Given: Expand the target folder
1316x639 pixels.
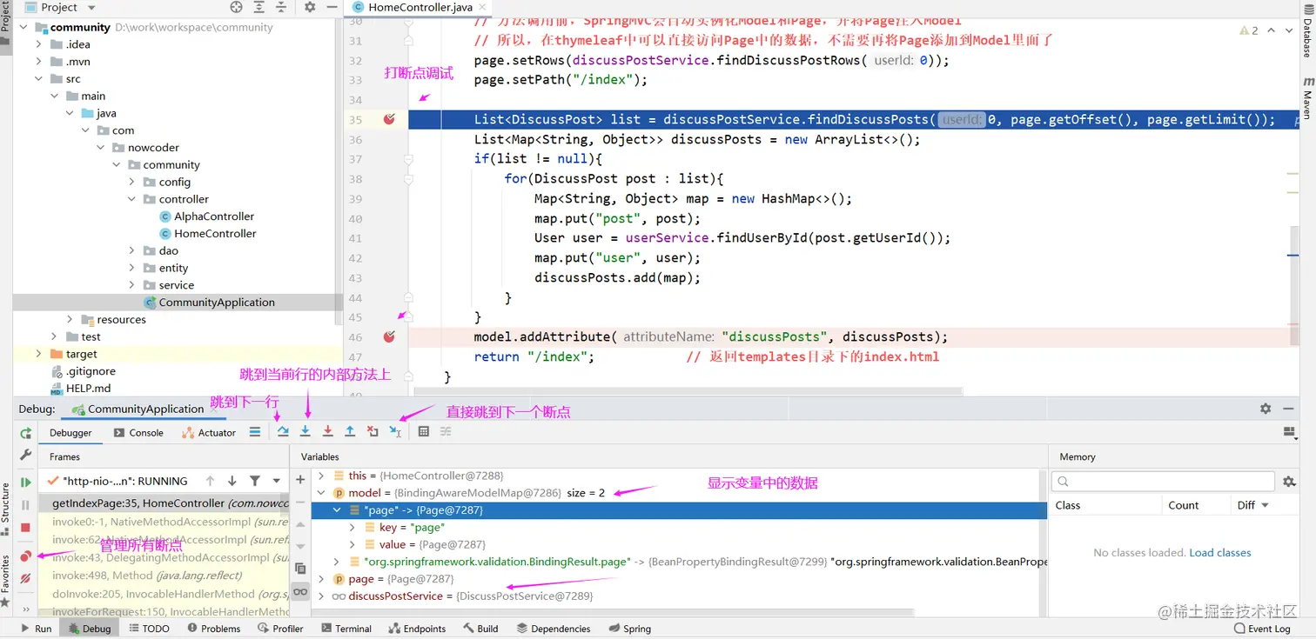Looking at the screenshot, I should [39, 354].
